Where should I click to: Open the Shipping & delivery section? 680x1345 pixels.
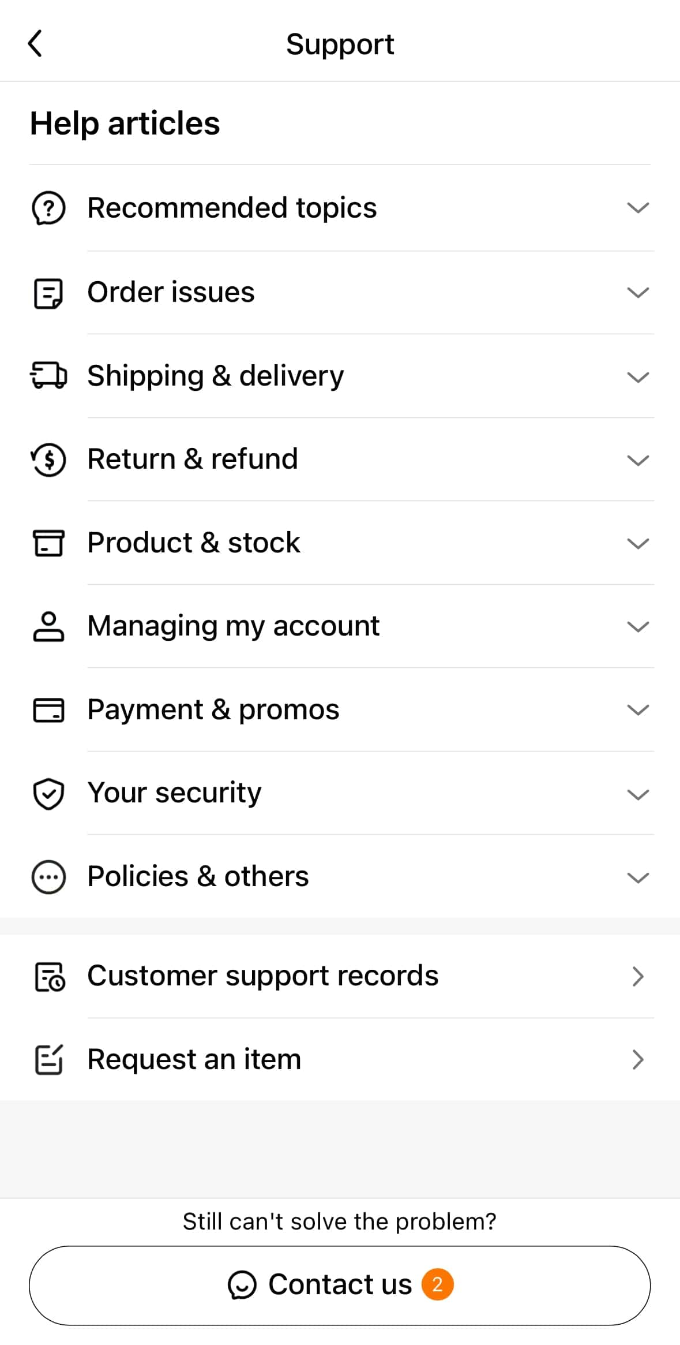point(216,376)
